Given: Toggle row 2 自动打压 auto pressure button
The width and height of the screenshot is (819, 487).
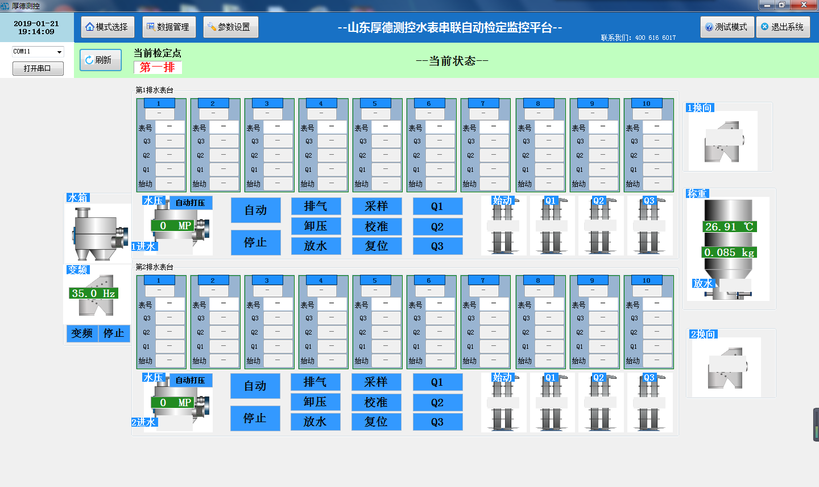Looking at the screenshot, I should (x=191, y=380).
